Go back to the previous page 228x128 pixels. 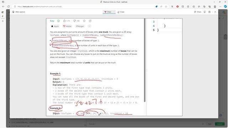[x=3, y=6]
